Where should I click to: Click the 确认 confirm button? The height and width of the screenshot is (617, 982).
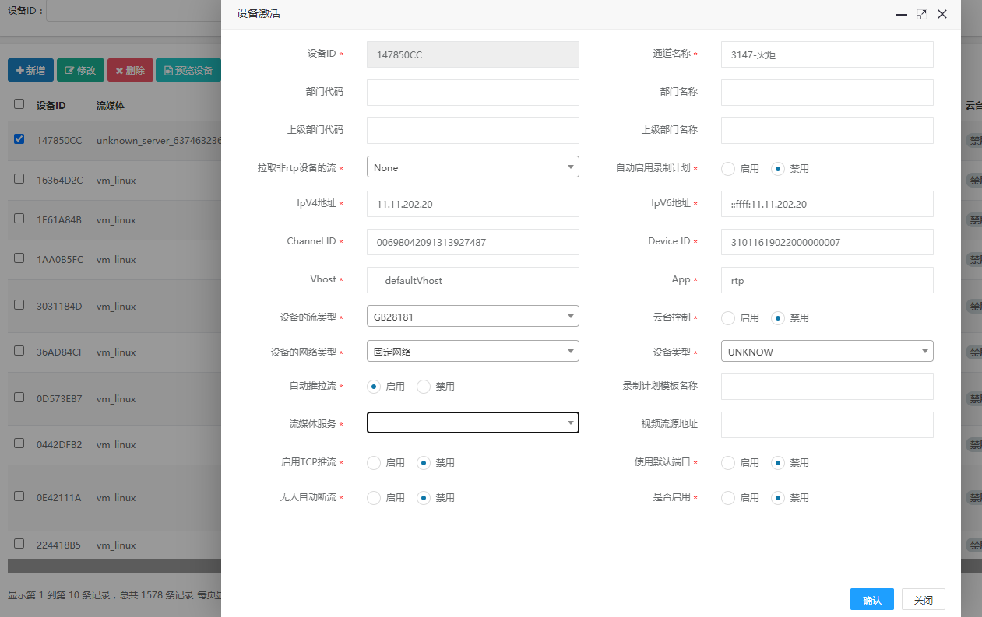(871, 599)
